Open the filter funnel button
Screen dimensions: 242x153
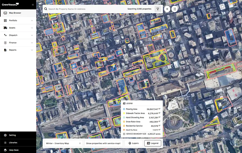click(x=158, y=9)
